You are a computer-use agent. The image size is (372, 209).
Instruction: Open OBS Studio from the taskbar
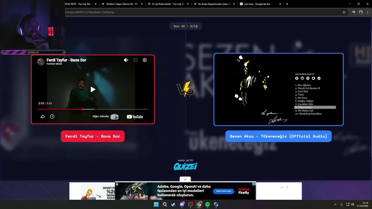[x=190, y=204]
